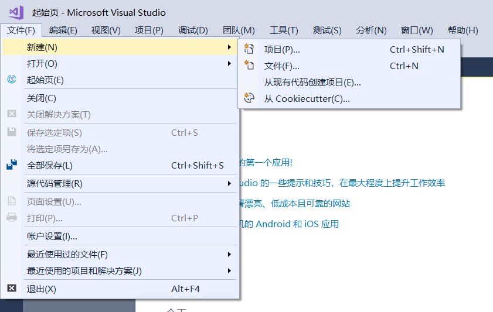Expand the 新建(N) submenu arrow
This screenshot has width=493, height=312.
229,47
